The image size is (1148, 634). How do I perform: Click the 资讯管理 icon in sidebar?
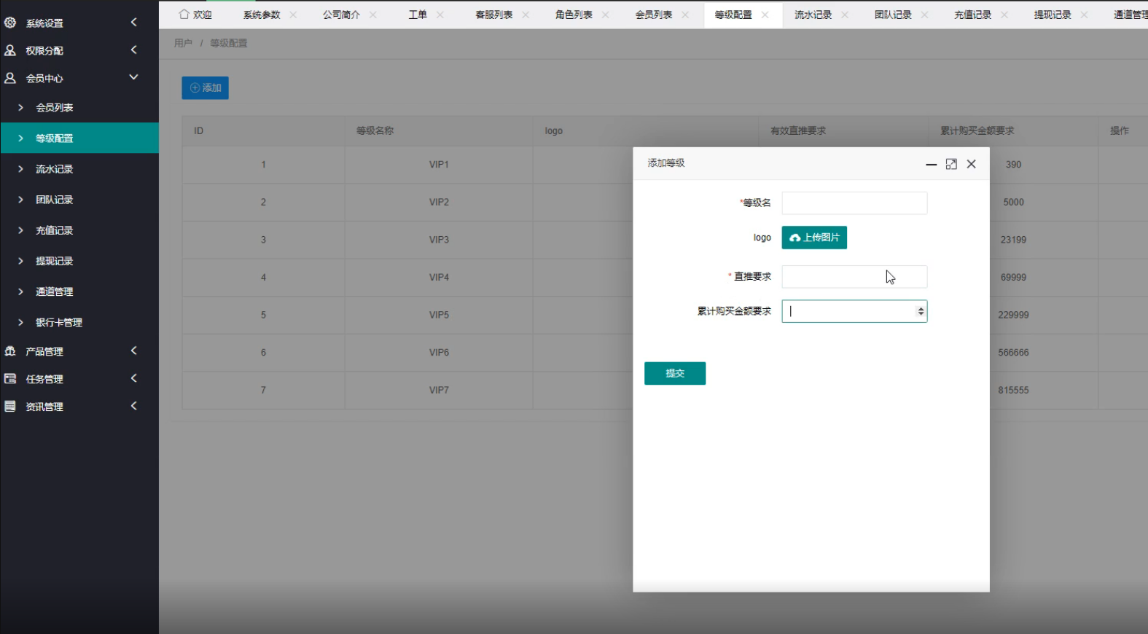click(10, 407)
